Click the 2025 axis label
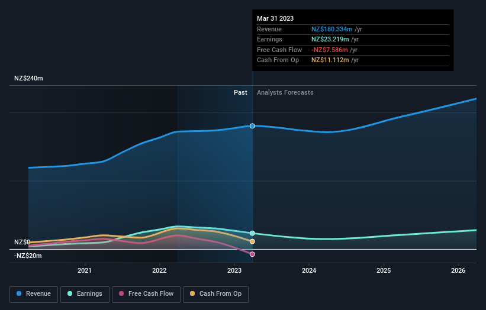 click(384, 270)
